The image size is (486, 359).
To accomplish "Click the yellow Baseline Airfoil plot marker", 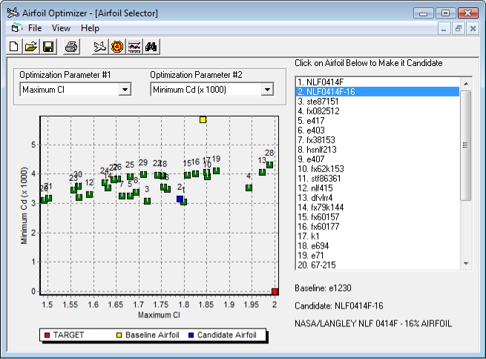I will (203, 119).
